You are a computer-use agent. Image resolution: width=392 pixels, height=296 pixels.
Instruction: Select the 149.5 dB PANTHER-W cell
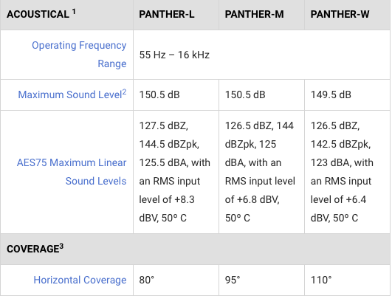pyautogui.click(x=348, y=94)
